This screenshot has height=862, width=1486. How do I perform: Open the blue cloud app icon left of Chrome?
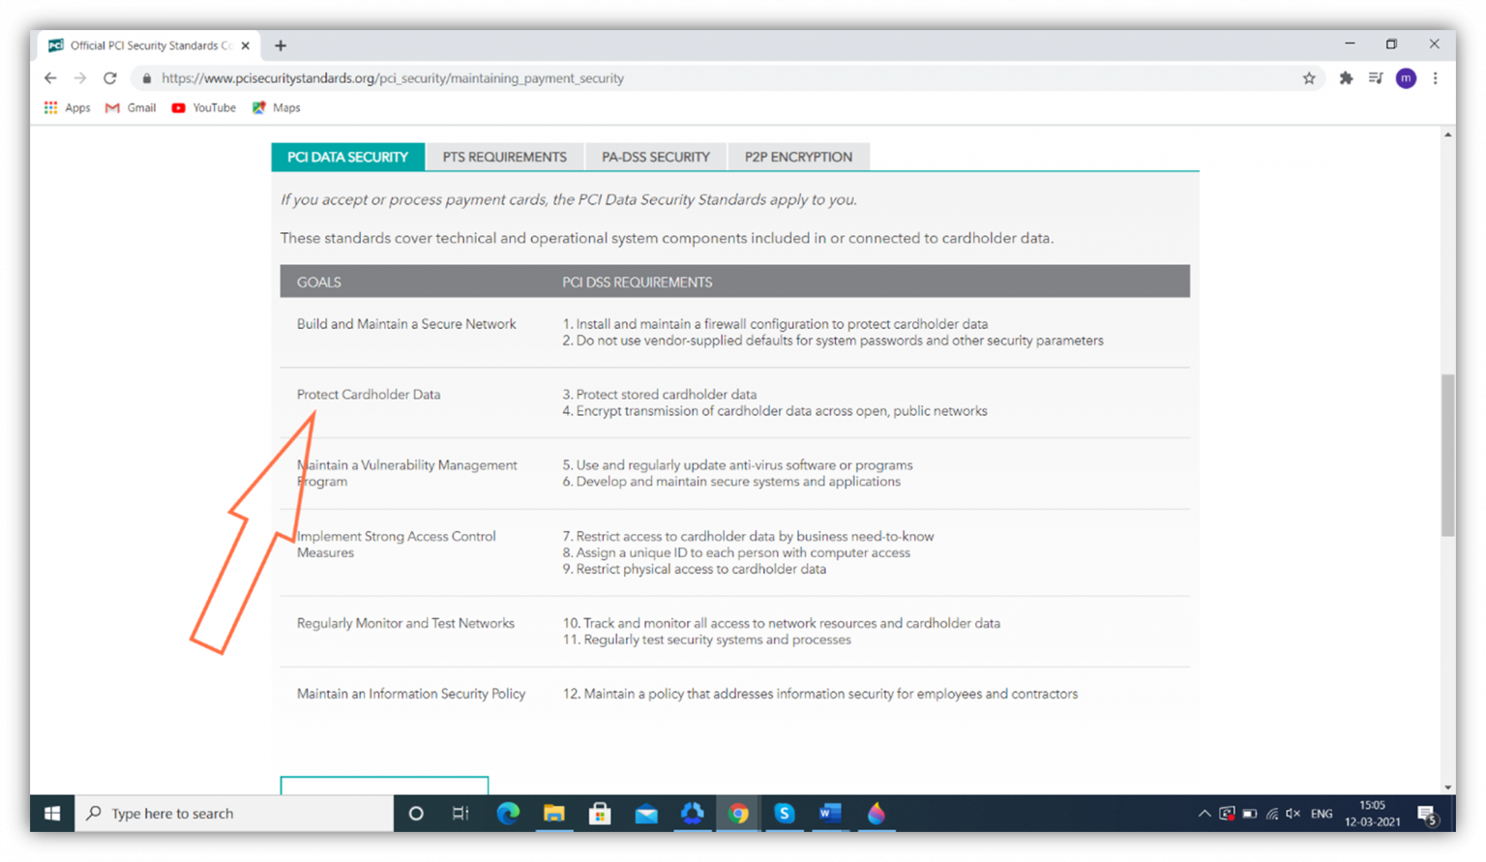tap(692, 814)
